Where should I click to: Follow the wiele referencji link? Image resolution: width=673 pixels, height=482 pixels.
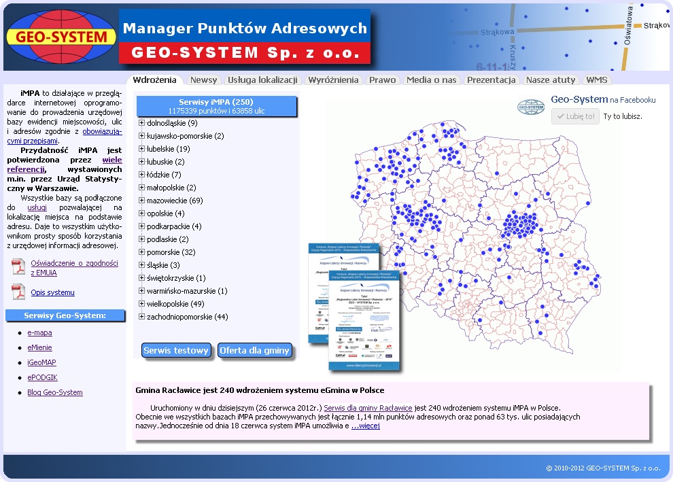pyautogui.click(x=112, y=160)
